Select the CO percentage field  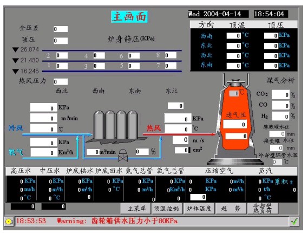[x=280, y=106]
